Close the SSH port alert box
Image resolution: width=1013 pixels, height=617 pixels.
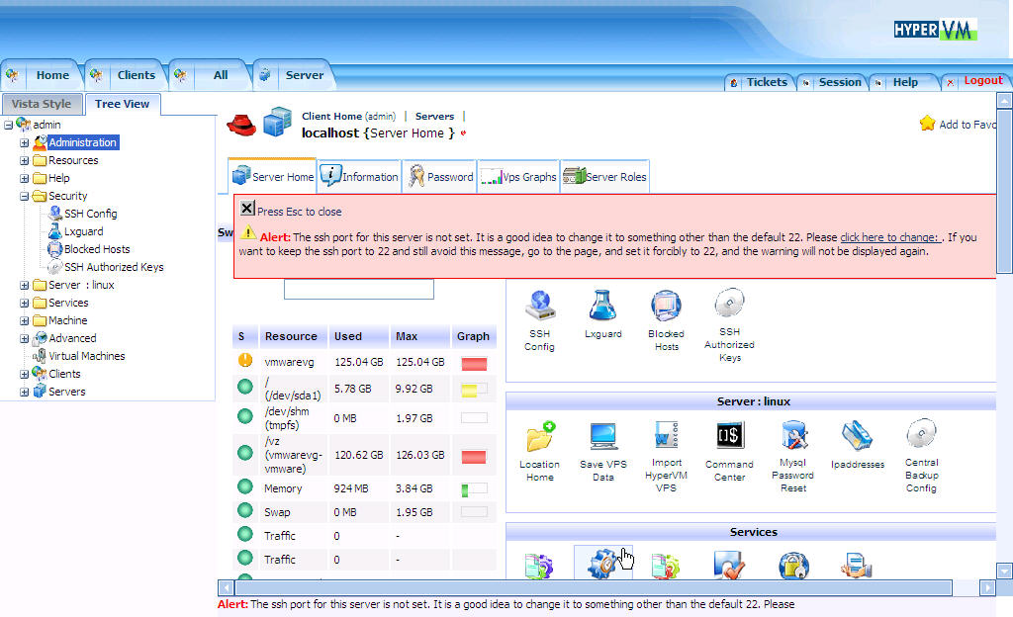click(247, 209)
